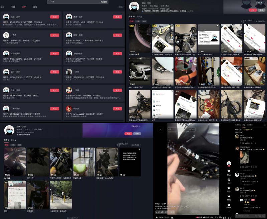Open the three-dot more options icon
The width and height of the screenshot is (267, 219).
coord(229,211)
